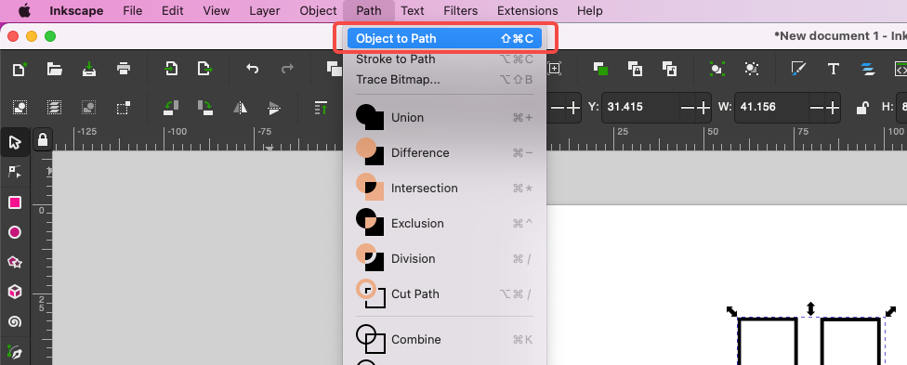Screen dimensions: 907x365
Task: Click the Undo arrow icon
Action: click(252, 69)
